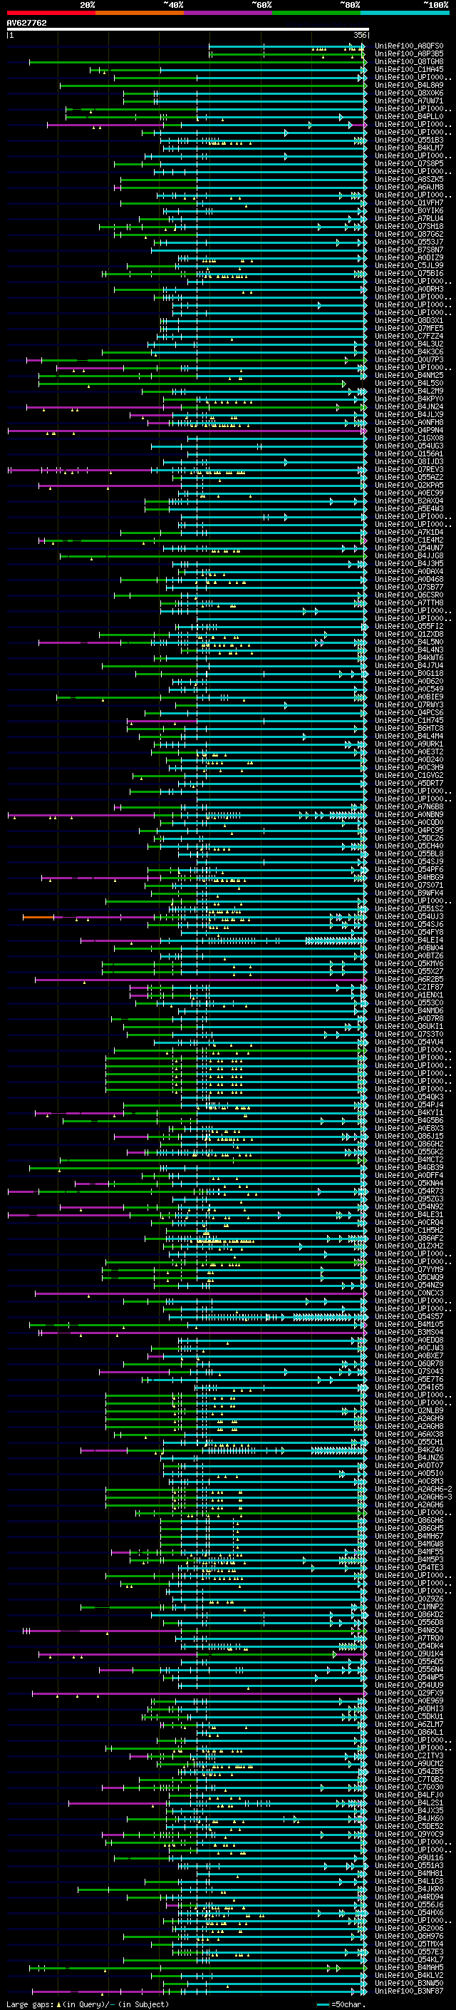Select hit label UniRef100_A8SZK5
456x2010 pixels.
409,180
